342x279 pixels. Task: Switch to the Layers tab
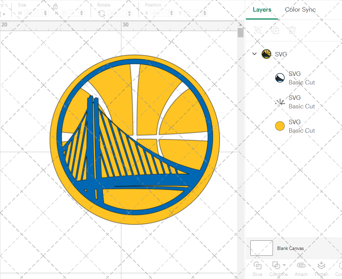coord(262,10)
